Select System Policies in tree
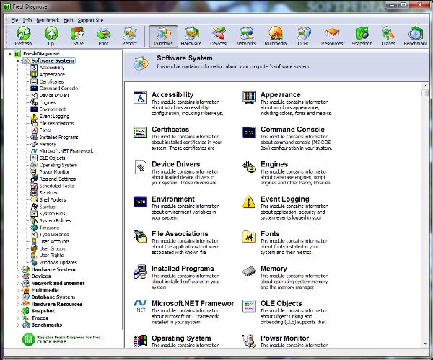 coord(55,220)
